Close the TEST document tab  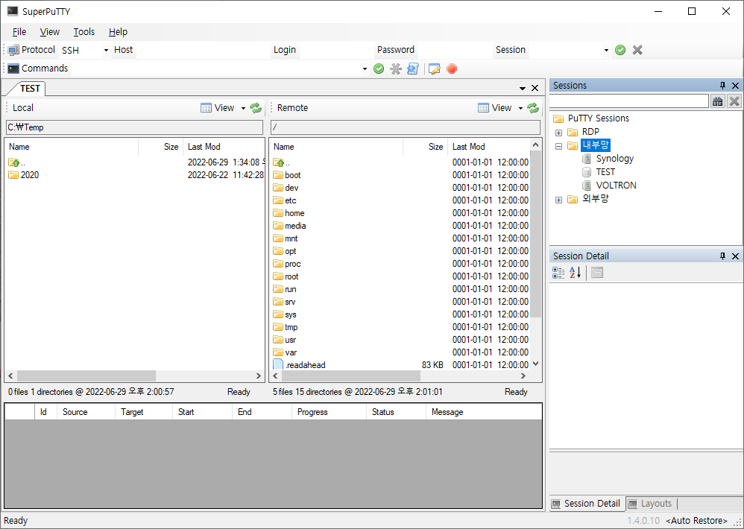point(535,88)
